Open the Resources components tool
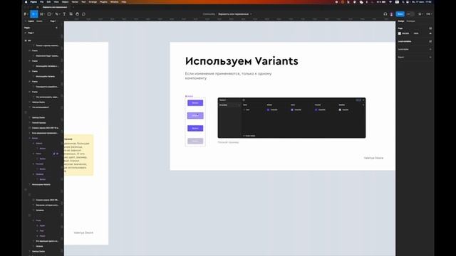Image resolution: width=456 pixels, height=256 pixels. (71, 14)
